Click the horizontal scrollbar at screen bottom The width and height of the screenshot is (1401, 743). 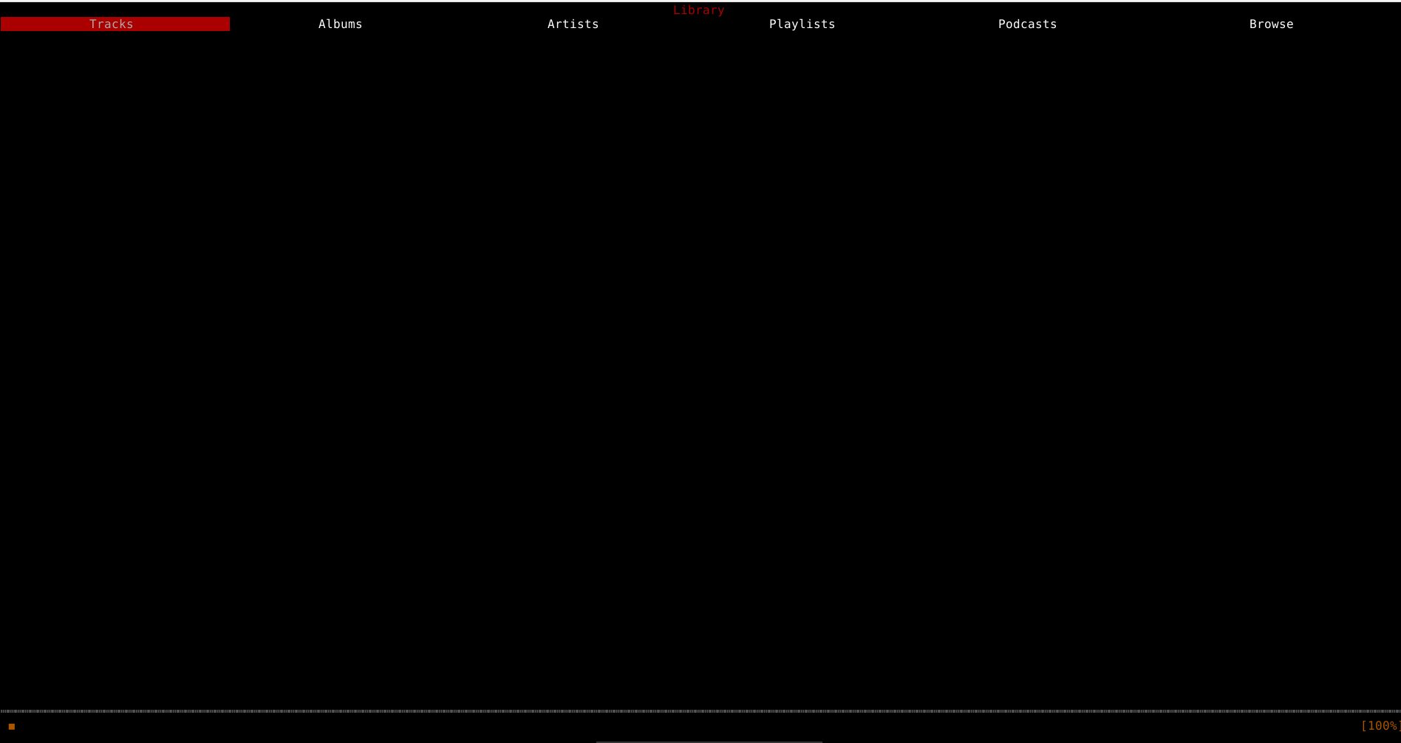coord(707,740)
